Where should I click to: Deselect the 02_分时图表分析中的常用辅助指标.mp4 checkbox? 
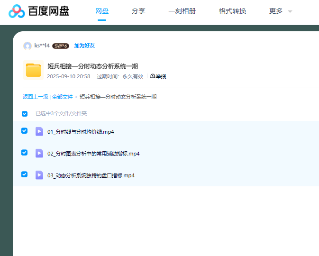click(x=25, y=153)
